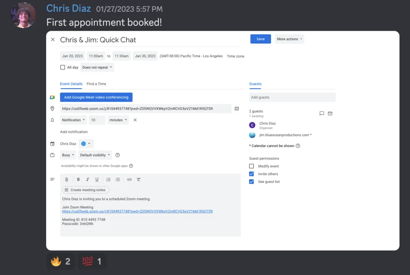Click the "Meeting ID: 810 4493 7748" text
Screen dimensions: 410x275
[84, 220]
